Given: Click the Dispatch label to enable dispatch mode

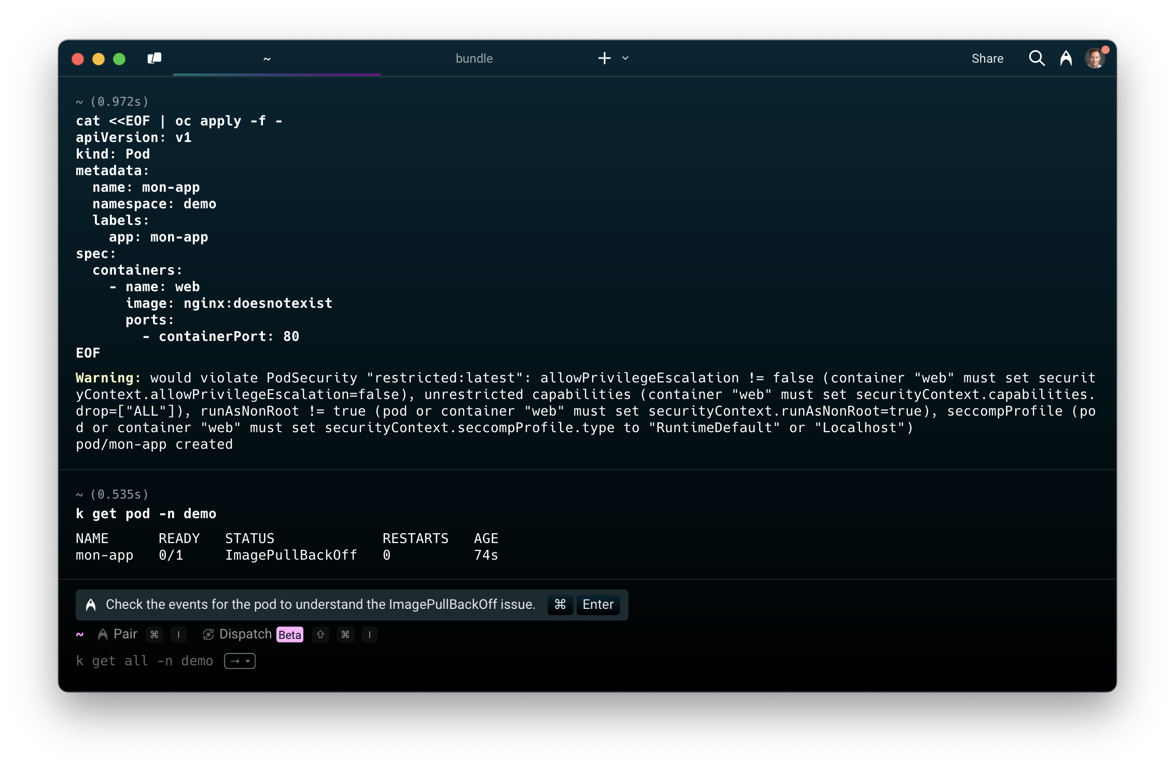Looking at the screenshot, I should coord(245,634).
